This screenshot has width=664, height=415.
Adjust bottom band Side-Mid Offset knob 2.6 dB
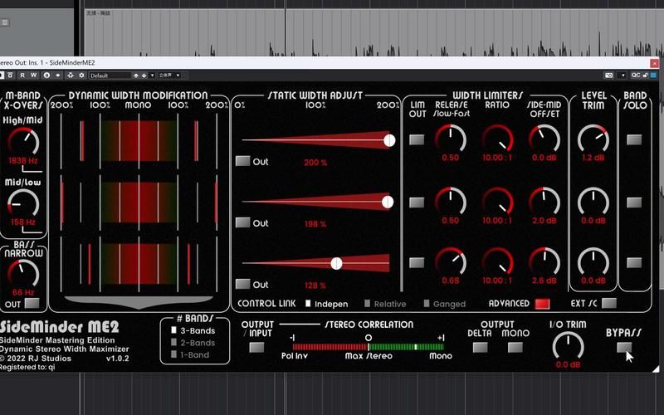[544, 261]
